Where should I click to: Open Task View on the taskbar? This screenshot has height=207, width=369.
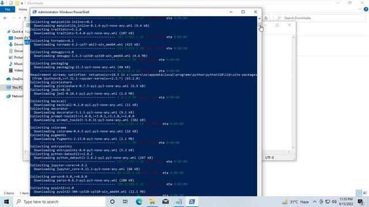click(x=125, y=202)
